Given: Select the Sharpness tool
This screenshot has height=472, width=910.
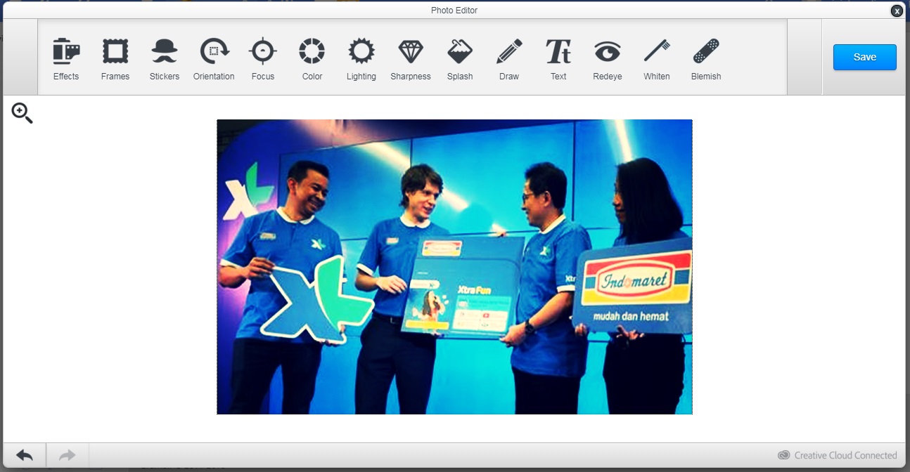Looking at the screenshot, I should coord(411,59).
